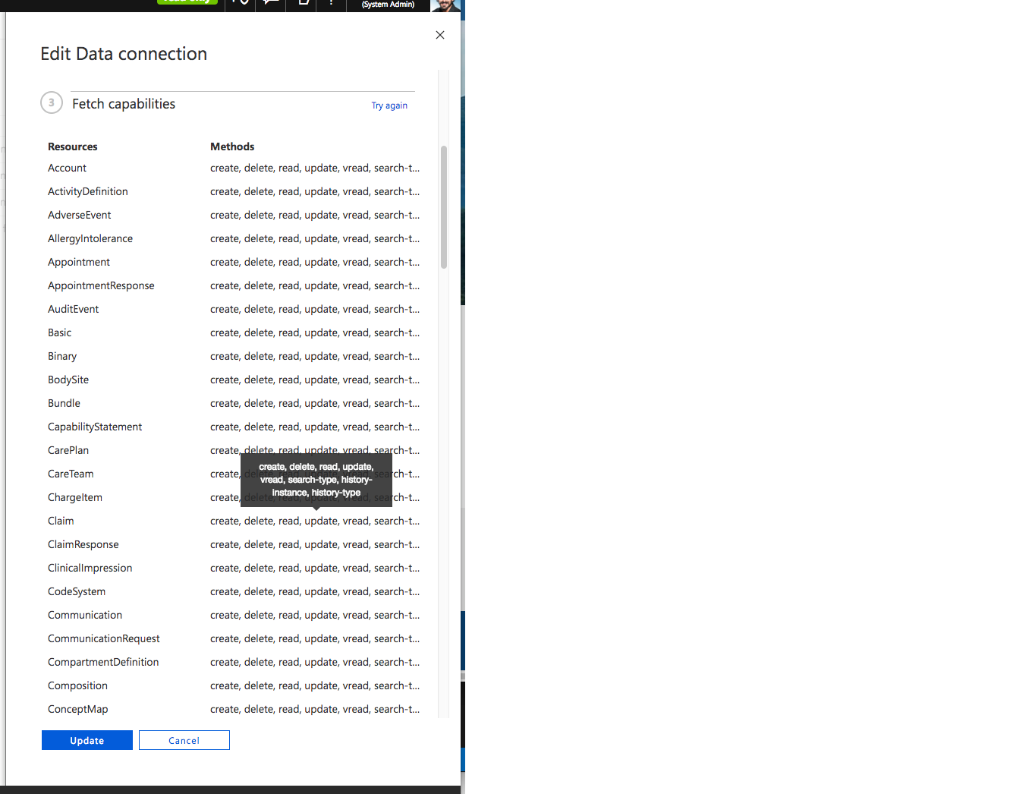Screen dimensions: 1029x794
Task: Click methods text for Bundle row
Action: coord(315,403)
